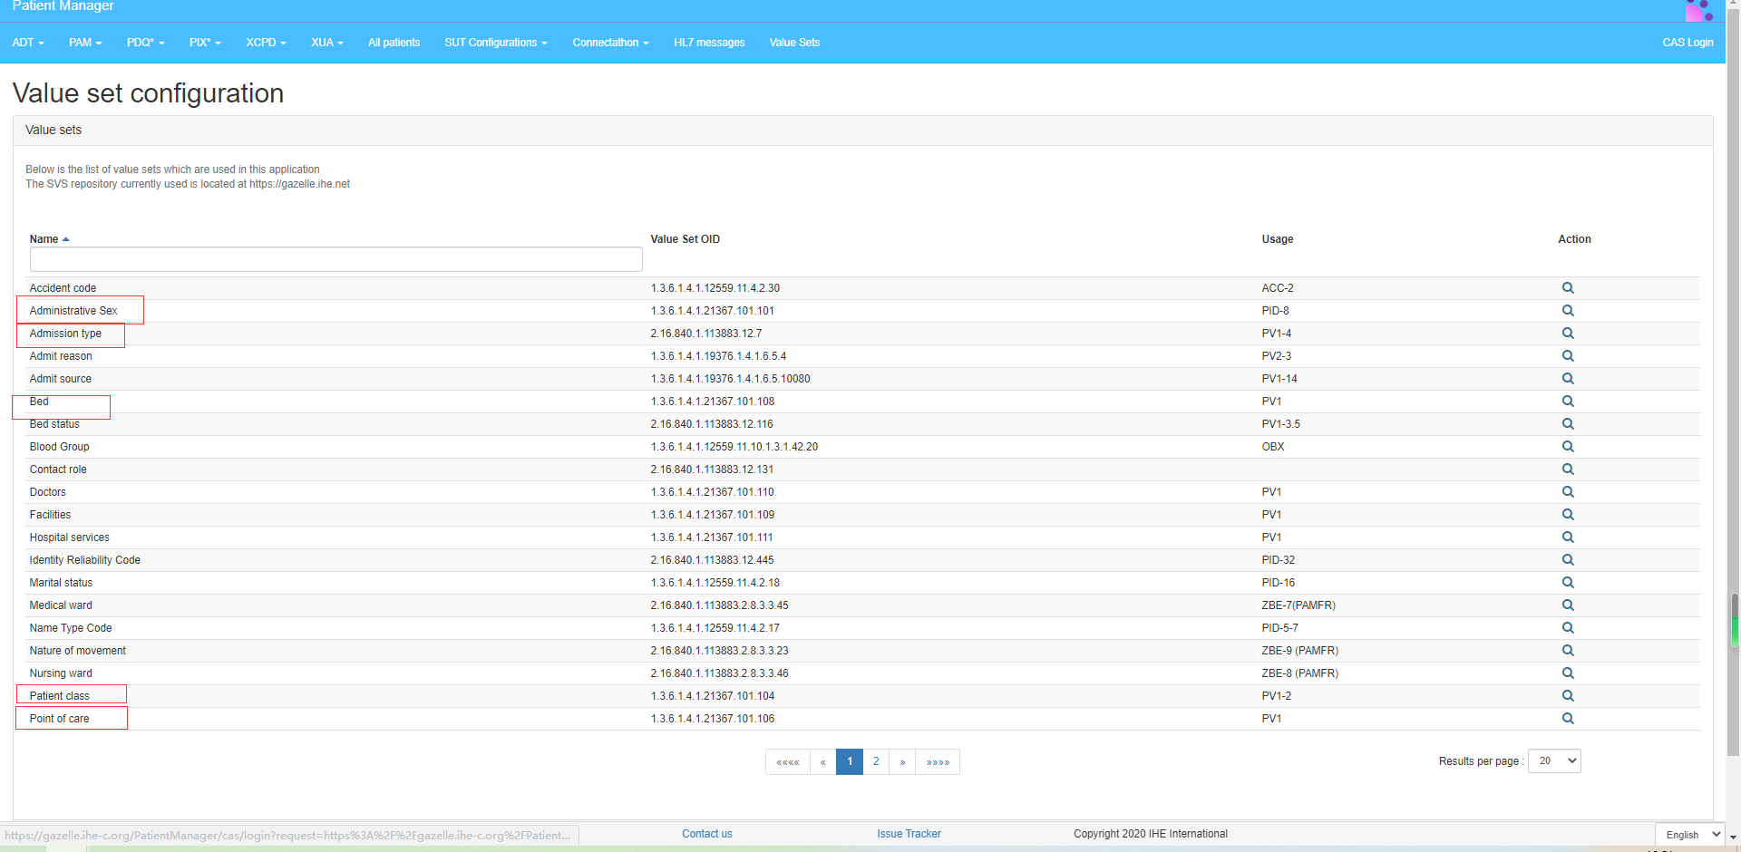
Task: Open Marital status magnifier icon
Action: [1567, 583]
